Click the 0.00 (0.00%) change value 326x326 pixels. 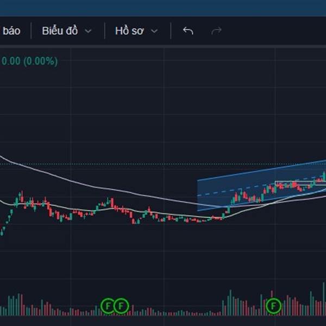[29, 61]
